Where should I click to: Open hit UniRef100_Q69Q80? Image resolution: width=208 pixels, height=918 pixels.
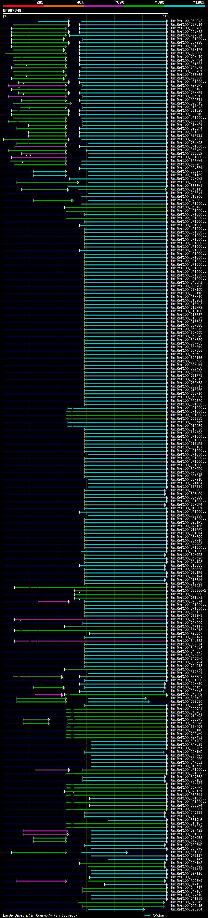pyautogui.click(x=187, y=702)
